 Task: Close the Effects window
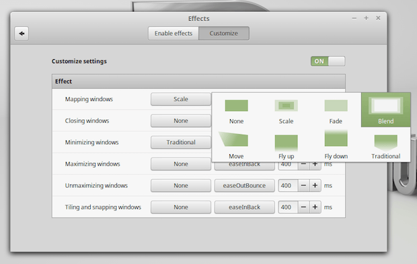[x=378, y=18]
